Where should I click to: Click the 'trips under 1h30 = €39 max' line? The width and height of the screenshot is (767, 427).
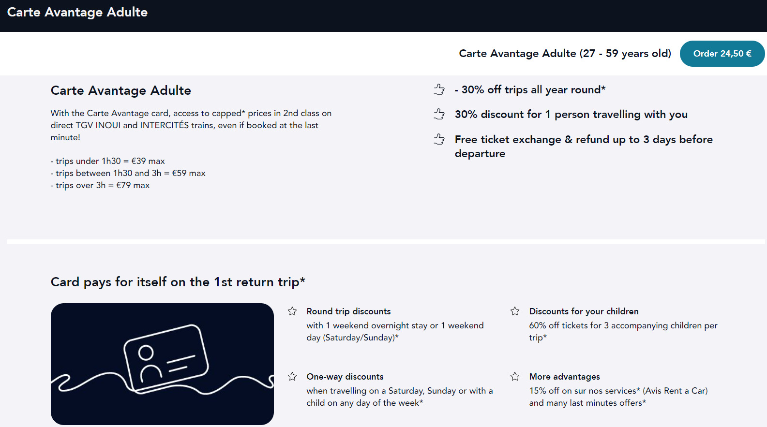(108, 161)
